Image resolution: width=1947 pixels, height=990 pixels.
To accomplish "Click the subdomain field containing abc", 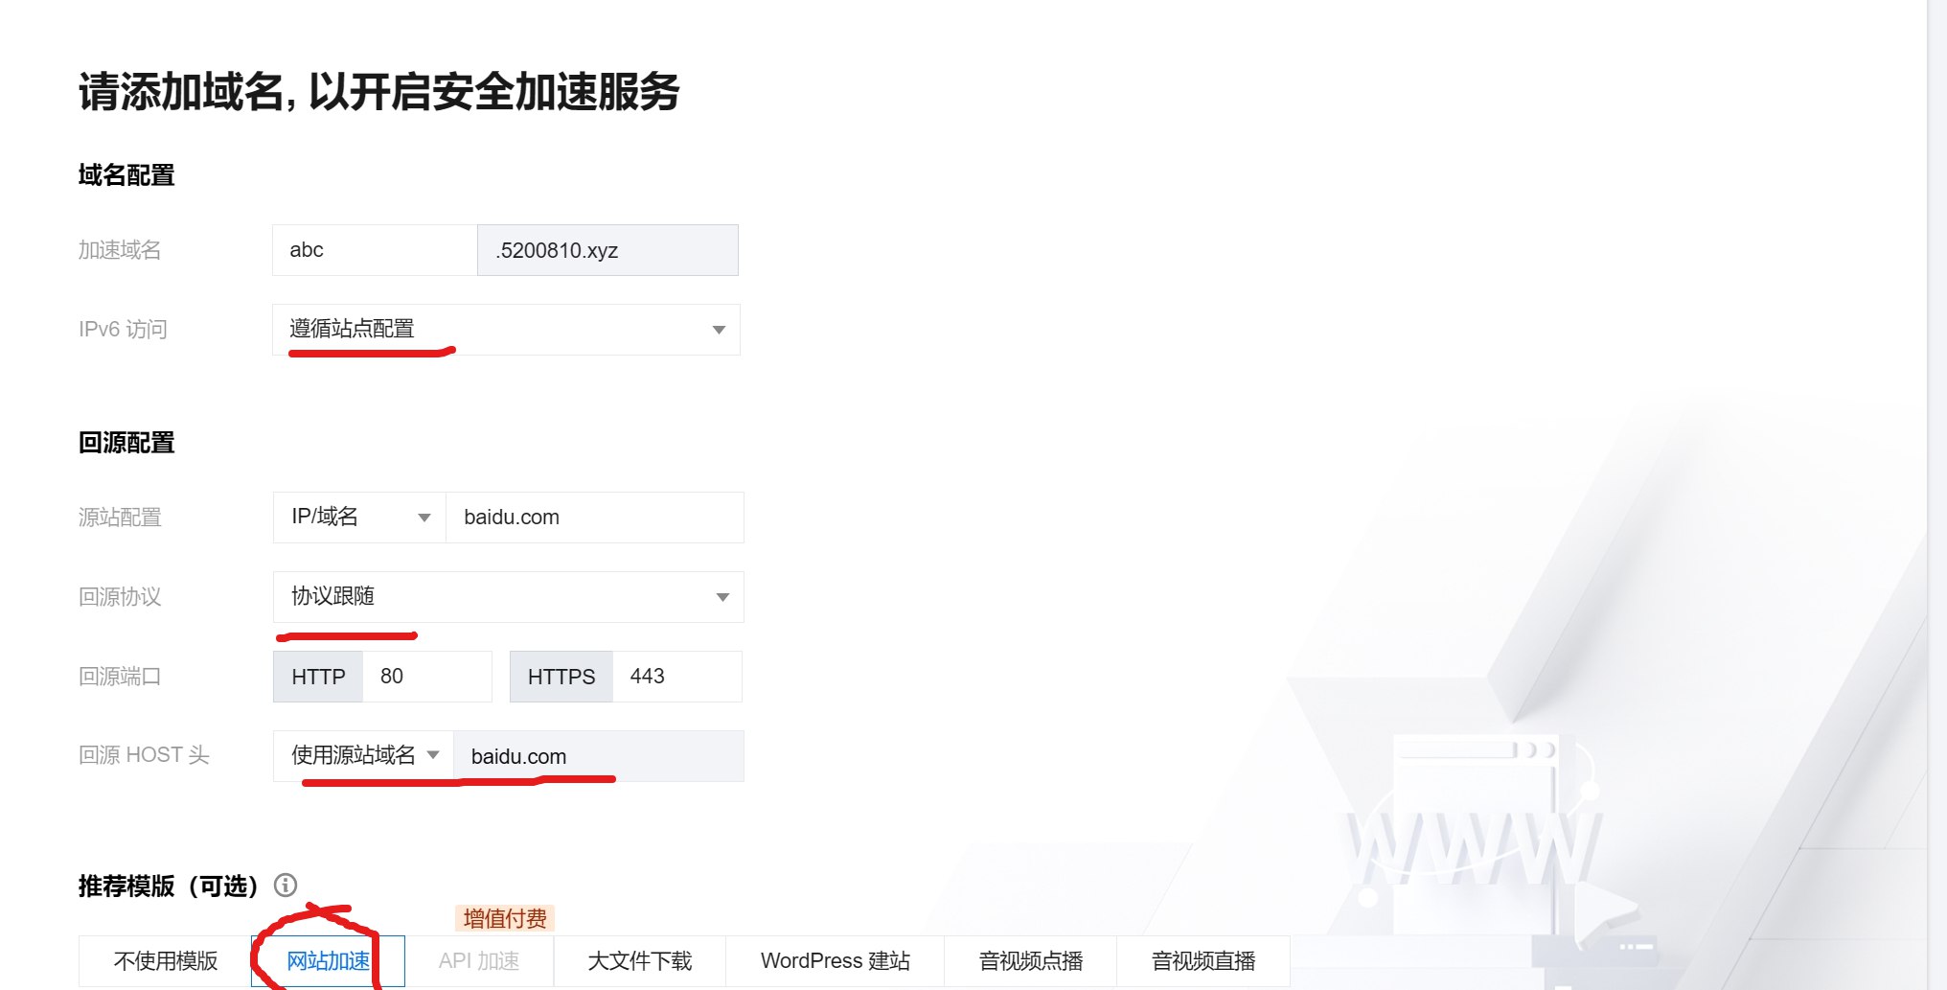I will click(x=374, y=250).
